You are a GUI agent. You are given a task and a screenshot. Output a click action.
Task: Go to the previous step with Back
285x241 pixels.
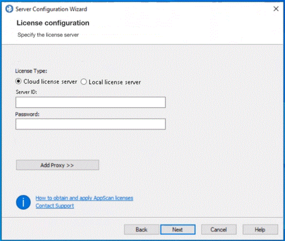(x=141, y=229)
